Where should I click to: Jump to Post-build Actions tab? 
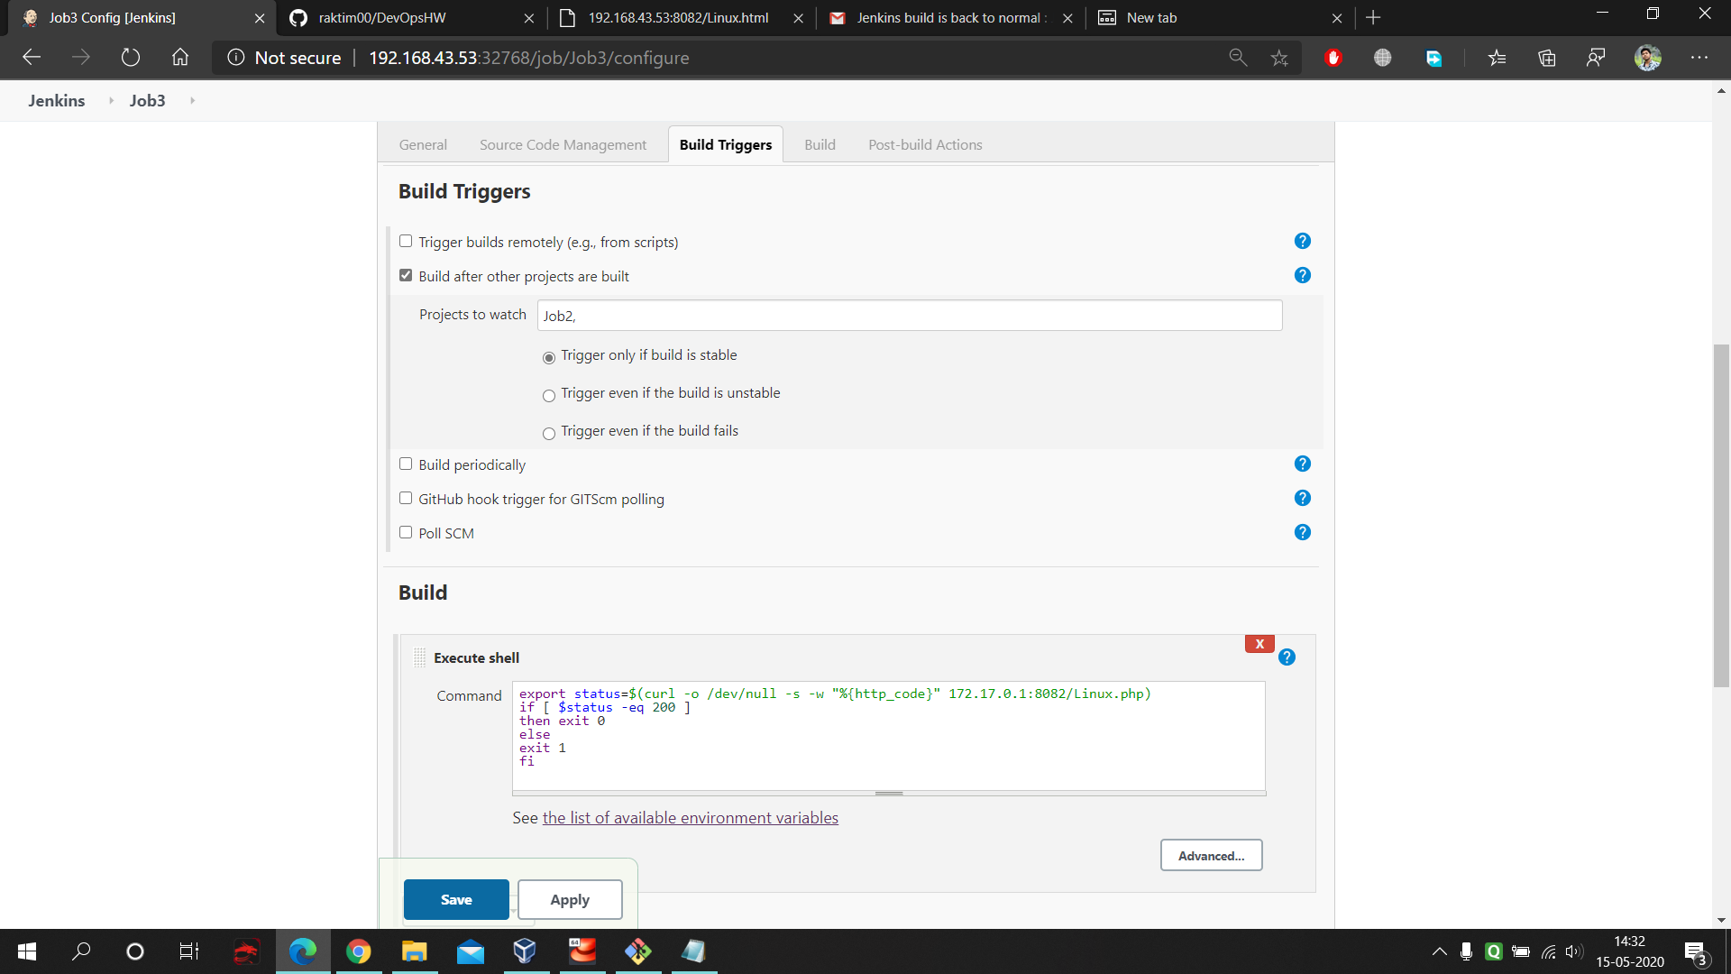point(925,144)
